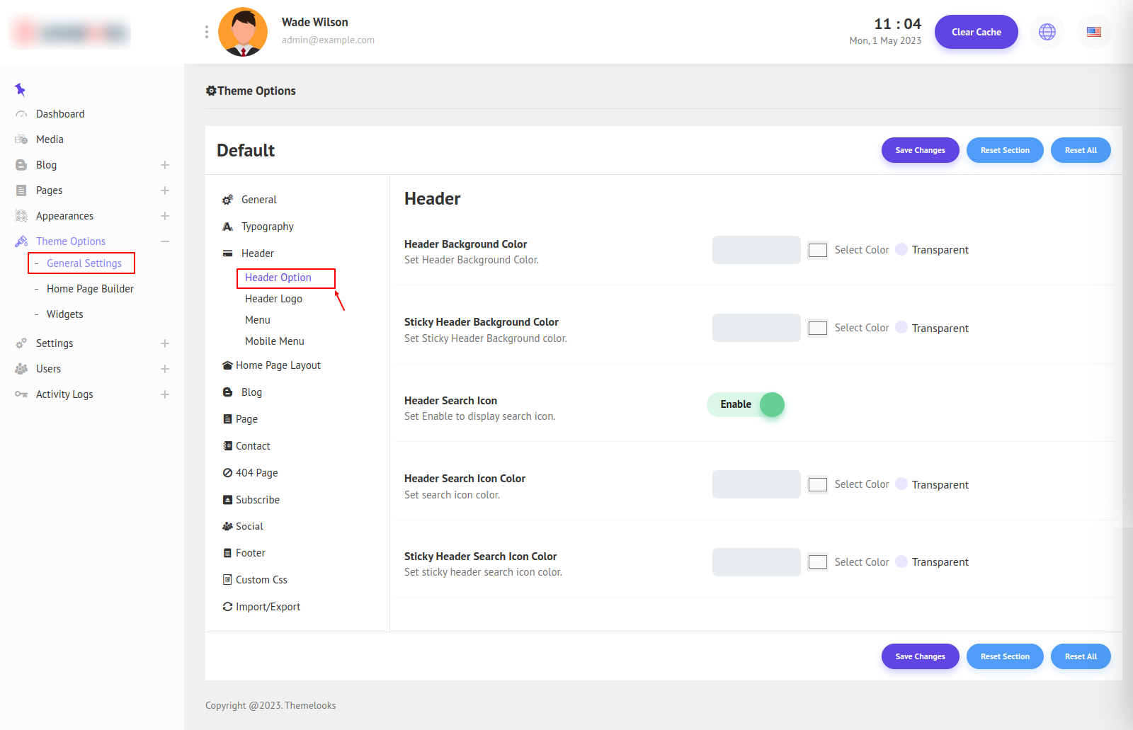The width and height of the screenshot is (1133, 730).
Task: Collapse the Theme Options sidebar menu
Action: (x=165, y=241)
